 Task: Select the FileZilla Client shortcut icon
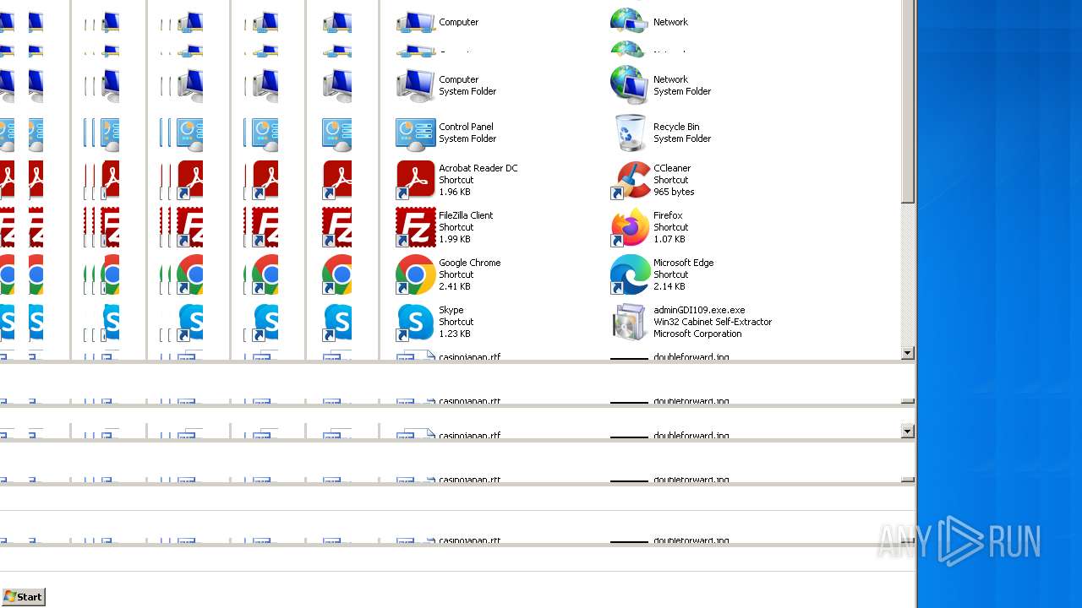coord(416,227)
